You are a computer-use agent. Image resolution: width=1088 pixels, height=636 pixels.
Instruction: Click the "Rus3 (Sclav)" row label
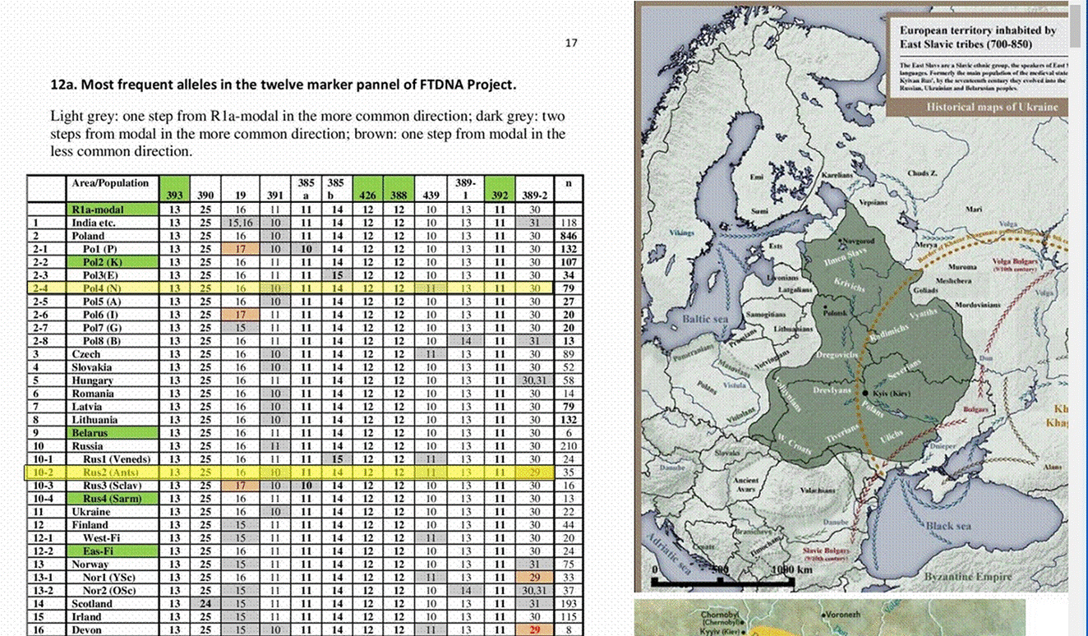(113, 486)
